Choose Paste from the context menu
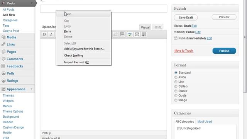Image resolution: width=247 pixels, height=139 pixels. (x=83, y=31)
